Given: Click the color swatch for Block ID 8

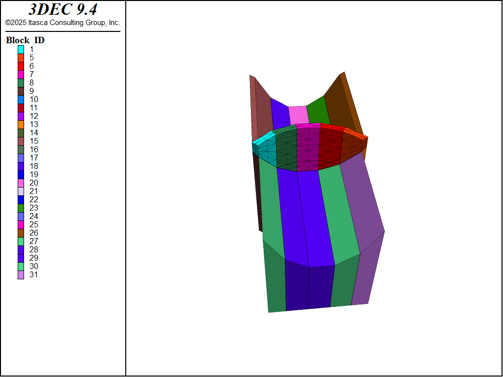Looking at the screenshot, I should click(x=21, y=82).
